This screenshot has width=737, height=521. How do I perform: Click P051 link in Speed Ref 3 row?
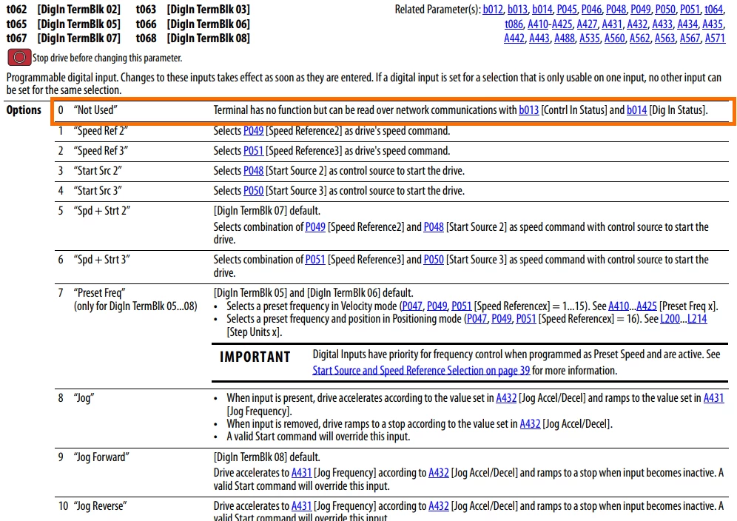(x=253, y=151)
